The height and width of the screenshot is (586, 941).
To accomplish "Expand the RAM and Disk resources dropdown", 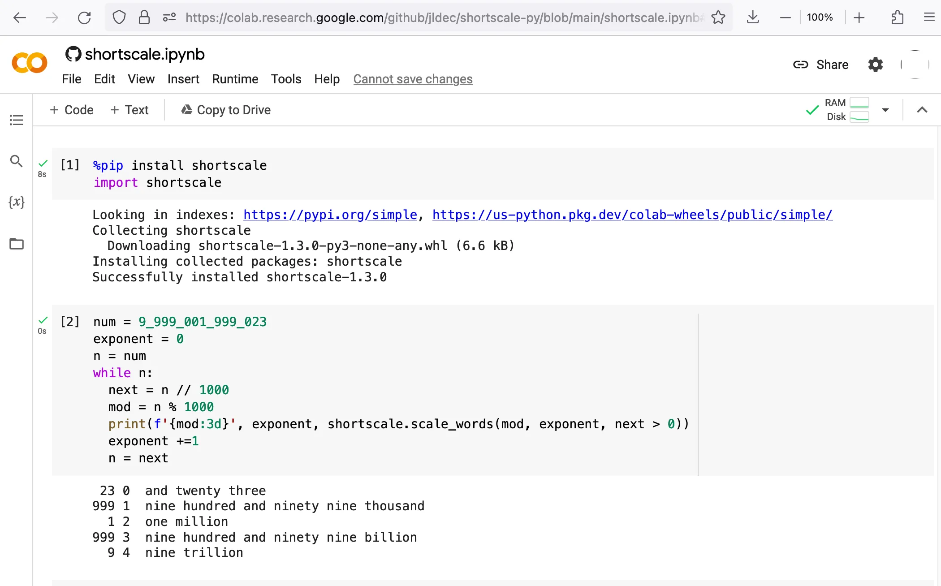I will 885,110.
